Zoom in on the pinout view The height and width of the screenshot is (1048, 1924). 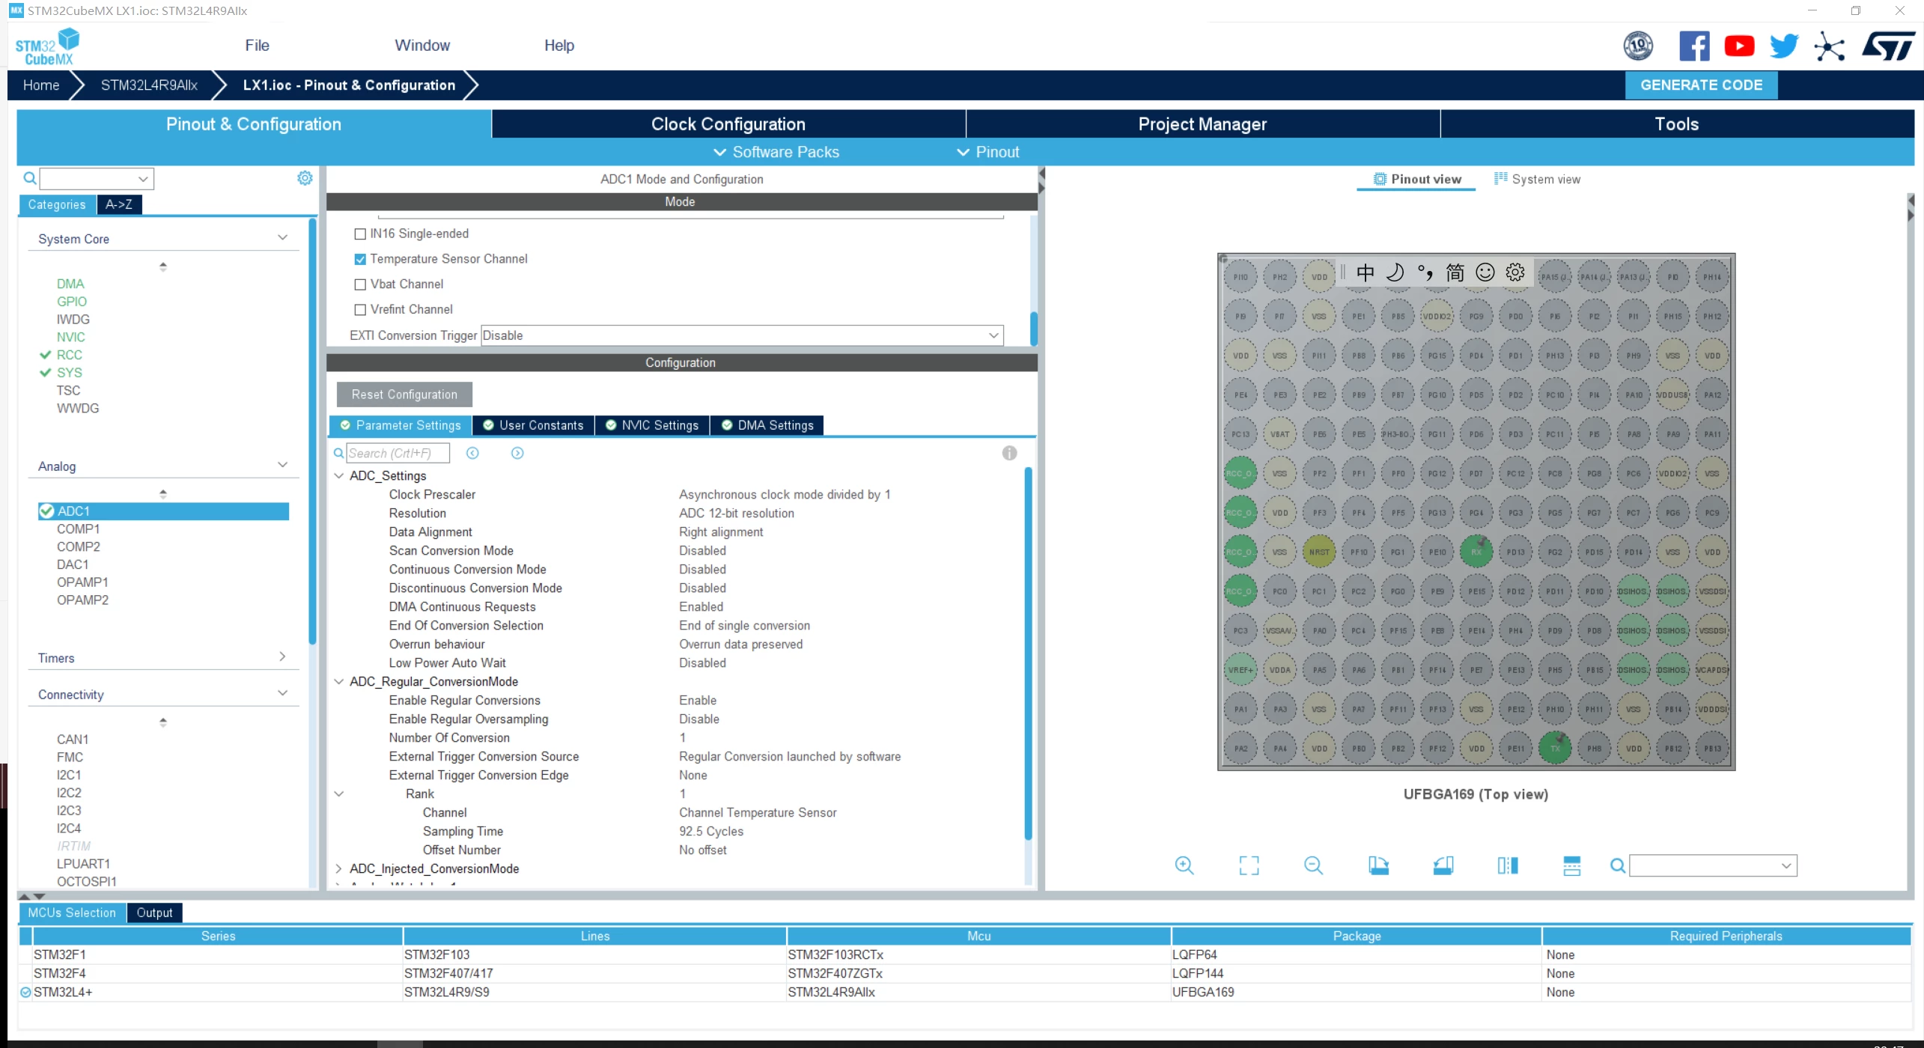point(1184,865)
